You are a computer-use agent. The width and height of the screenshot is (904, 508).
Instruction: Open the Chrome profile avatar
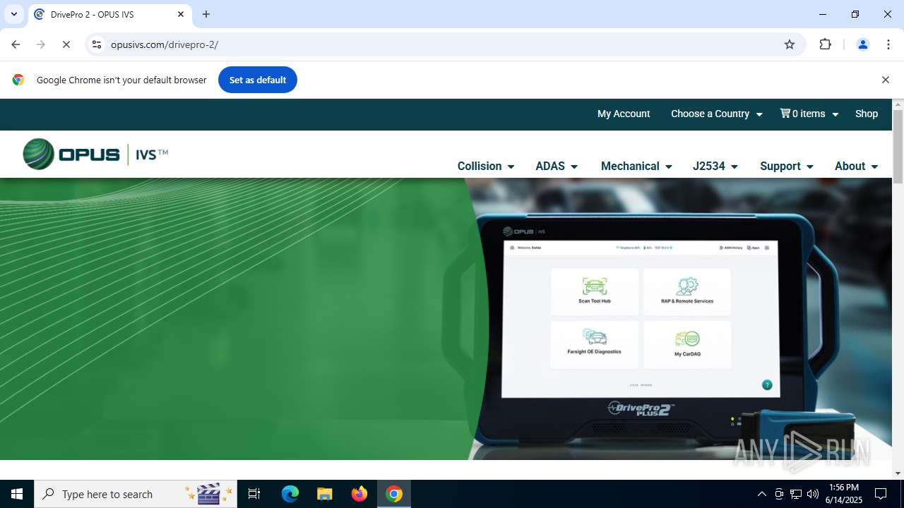tap(862, 44)
